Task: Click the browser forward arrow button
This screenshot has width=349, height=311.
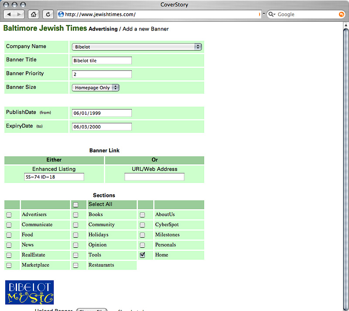Action: (x=19, y=14)
